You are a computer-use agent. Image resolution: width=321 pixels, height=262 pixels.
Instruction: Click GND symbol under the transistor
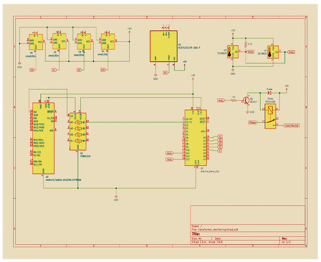(247, 112)
